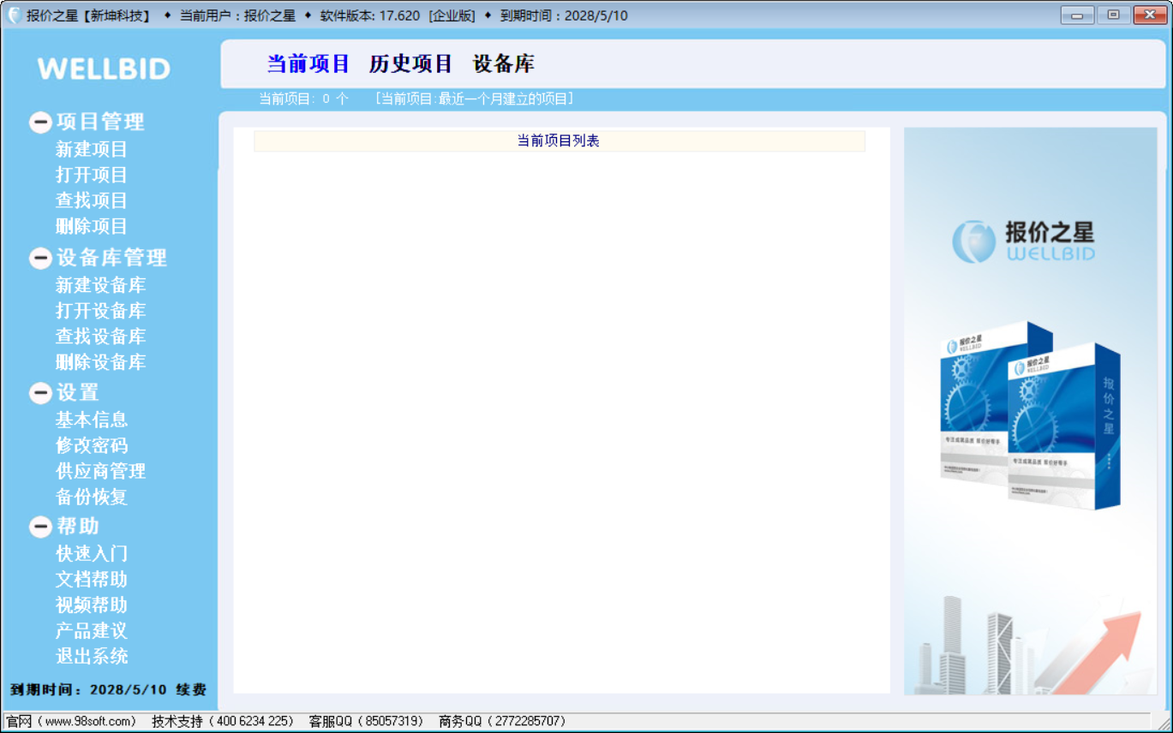The width and height of the screenshot is (1173, 733).
Task: Collapse the 帮助 section
Action: coord(40,527)
